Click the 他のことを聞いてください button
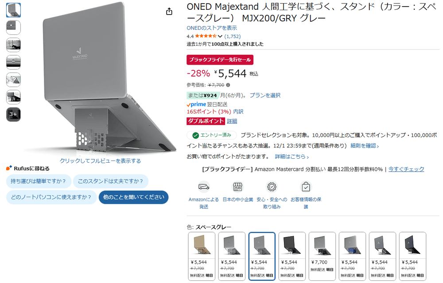Image resolution: width=443 pixels, height=283 pixels. (x=134, y=197)
